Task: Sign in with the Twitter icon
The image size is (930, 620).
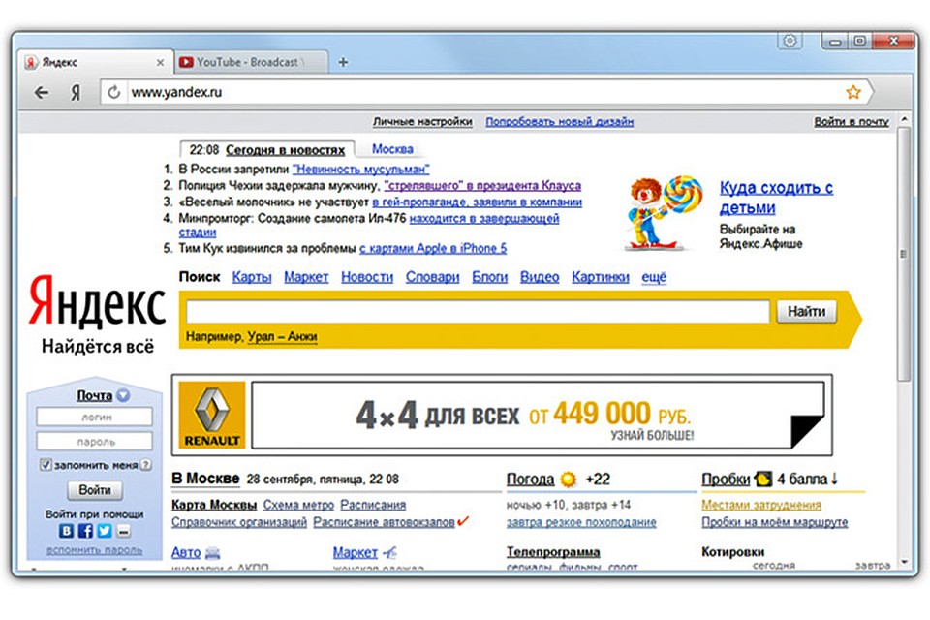Action: pos(105,531)
